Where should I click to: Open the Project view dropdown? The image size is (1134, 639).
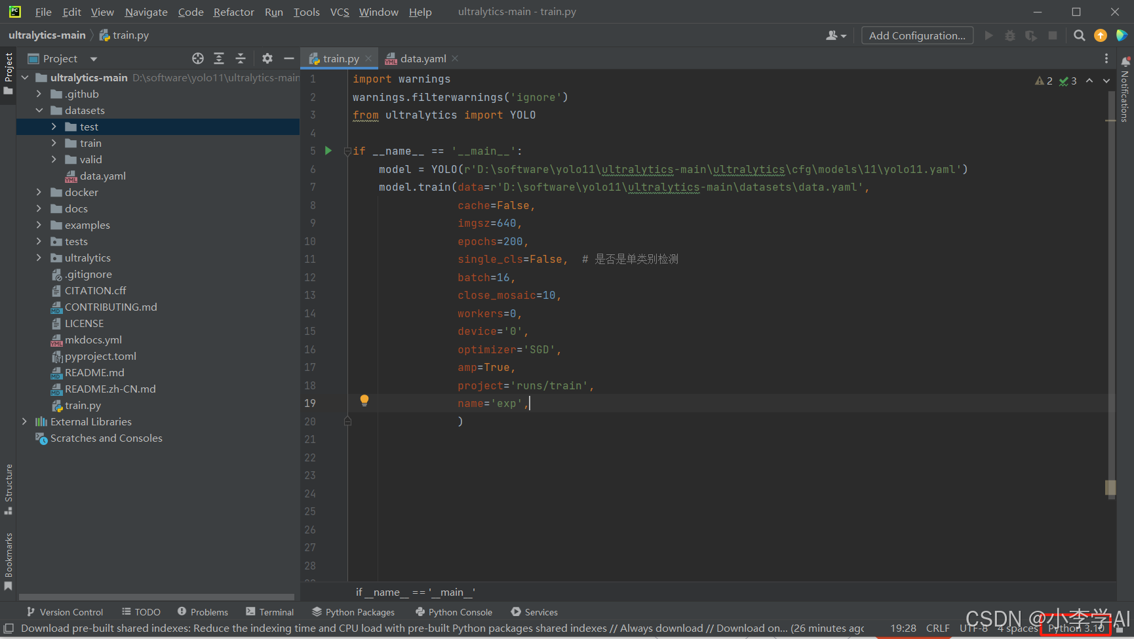94,59
